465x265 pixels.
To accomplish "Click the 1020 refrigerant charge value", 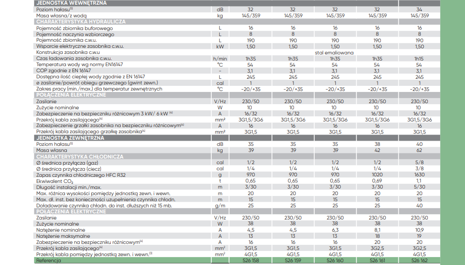I will pyautogui.click(x=377, y=174).
